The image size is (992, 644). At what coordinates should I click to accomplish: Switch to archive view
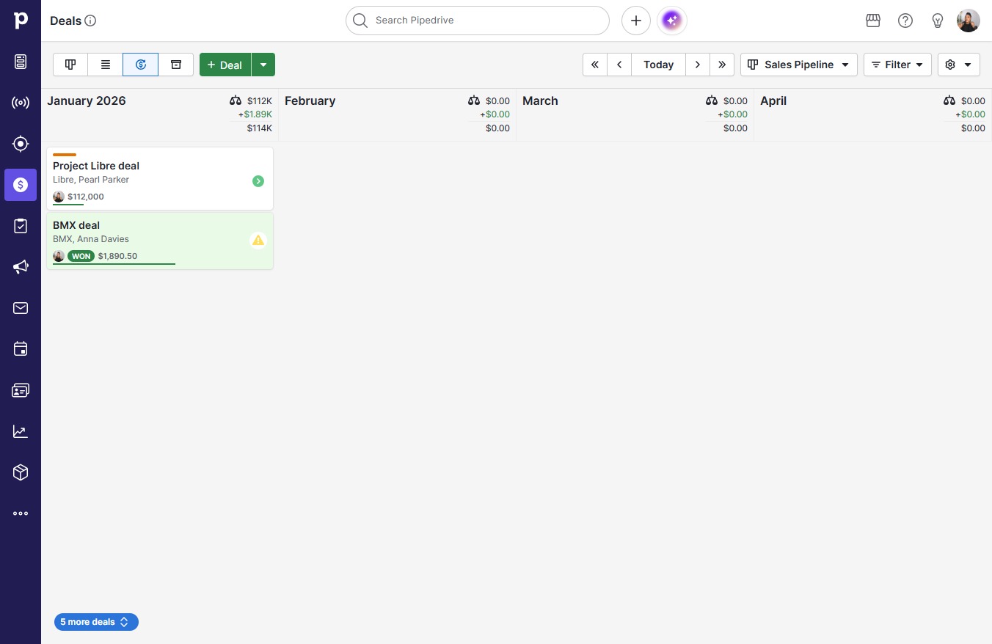tap(176, 65)
